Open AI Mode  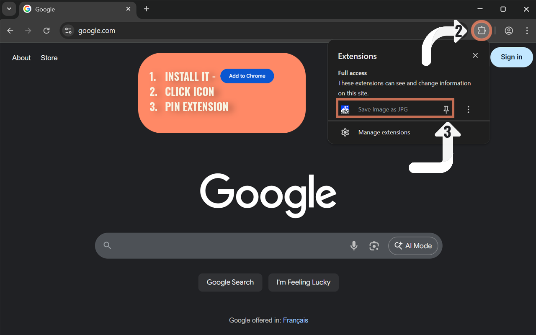point(413,246)
